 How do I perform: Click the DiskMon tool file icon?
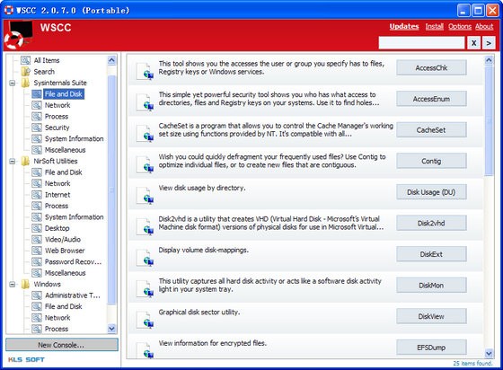coord(145,288)
